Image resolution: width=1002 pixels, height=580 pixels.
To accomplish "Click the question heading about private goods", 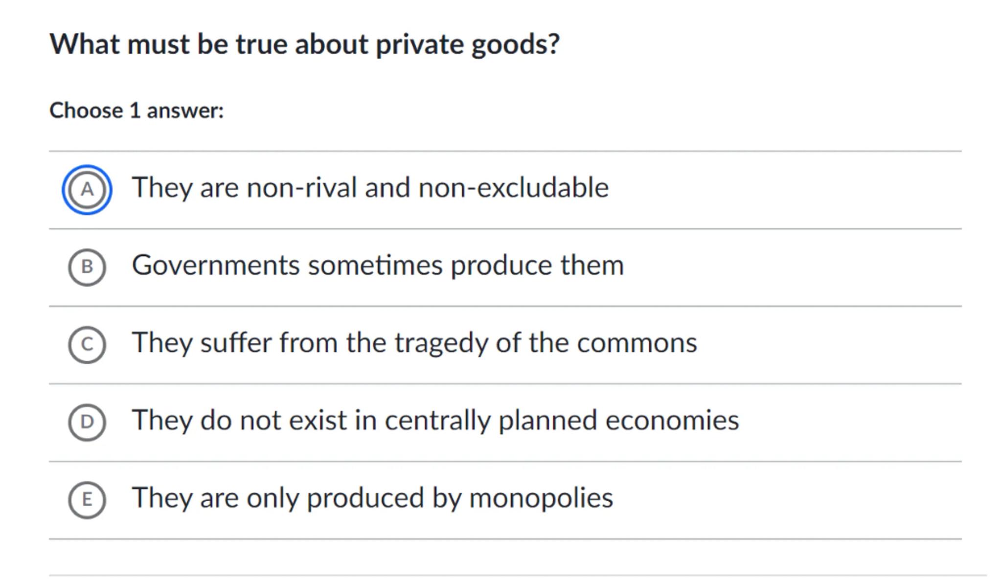I will point(304,45).
